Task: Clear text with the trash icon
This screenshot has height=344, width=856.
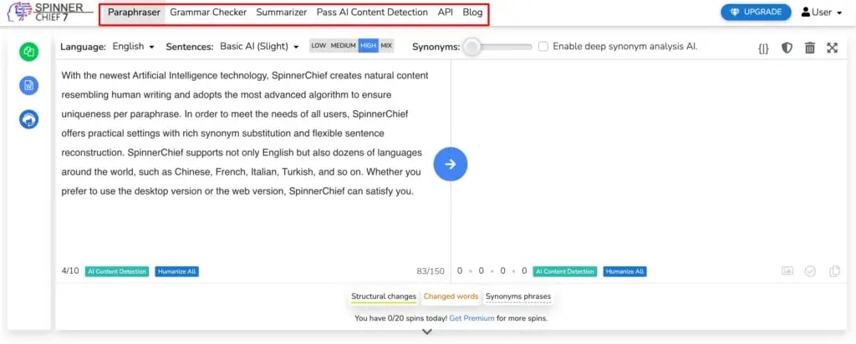Action: (809, 48)
